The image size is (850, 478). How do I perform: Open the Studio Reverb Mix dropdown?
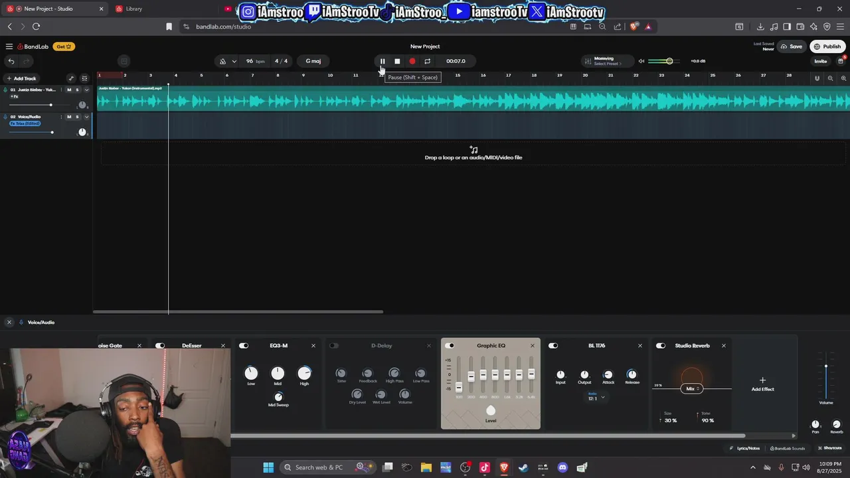coord(692,389)
